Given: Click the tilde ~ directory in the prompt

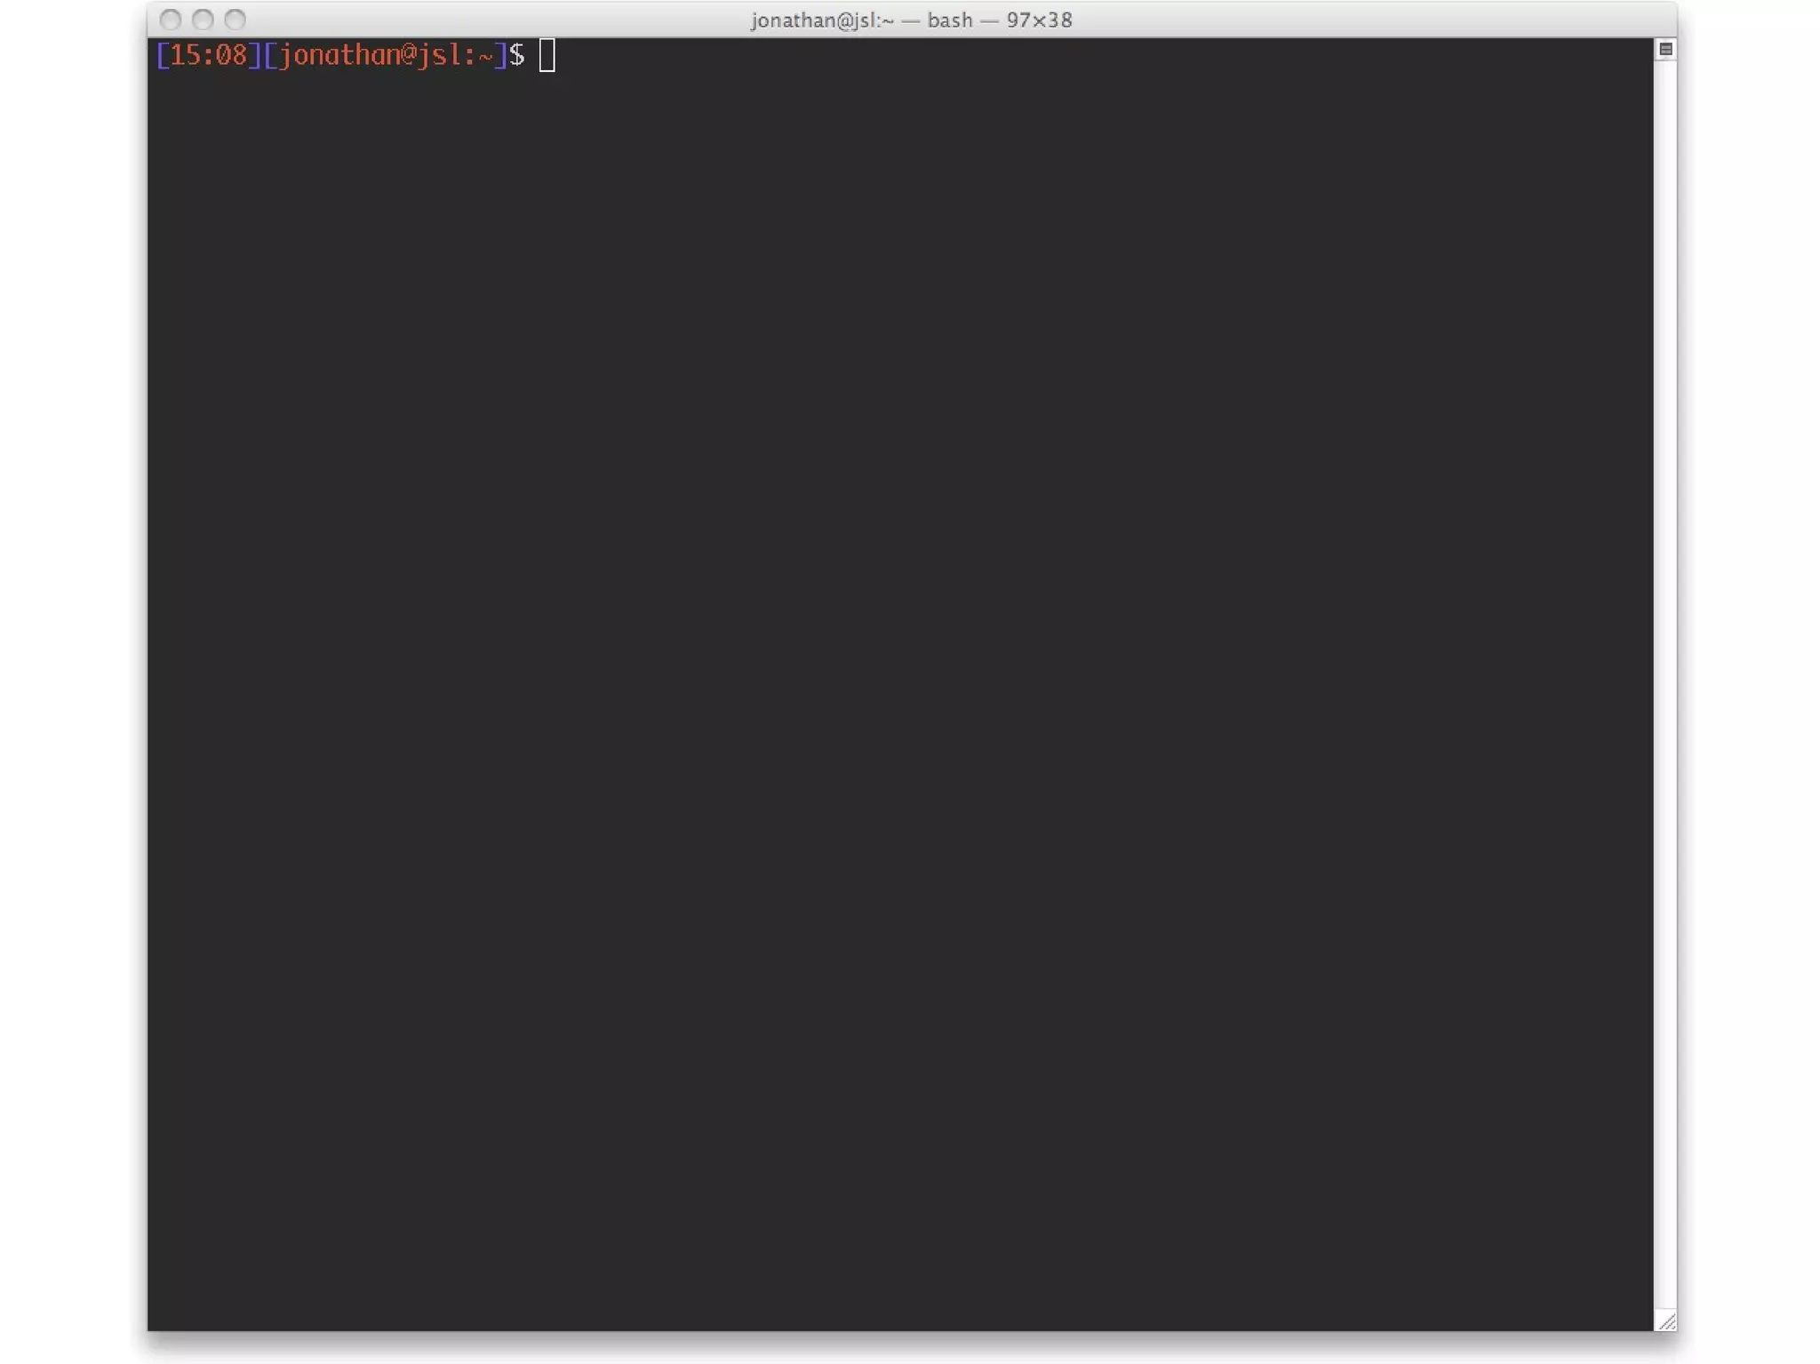Looking at the screenshot, I should pos(486,56).
